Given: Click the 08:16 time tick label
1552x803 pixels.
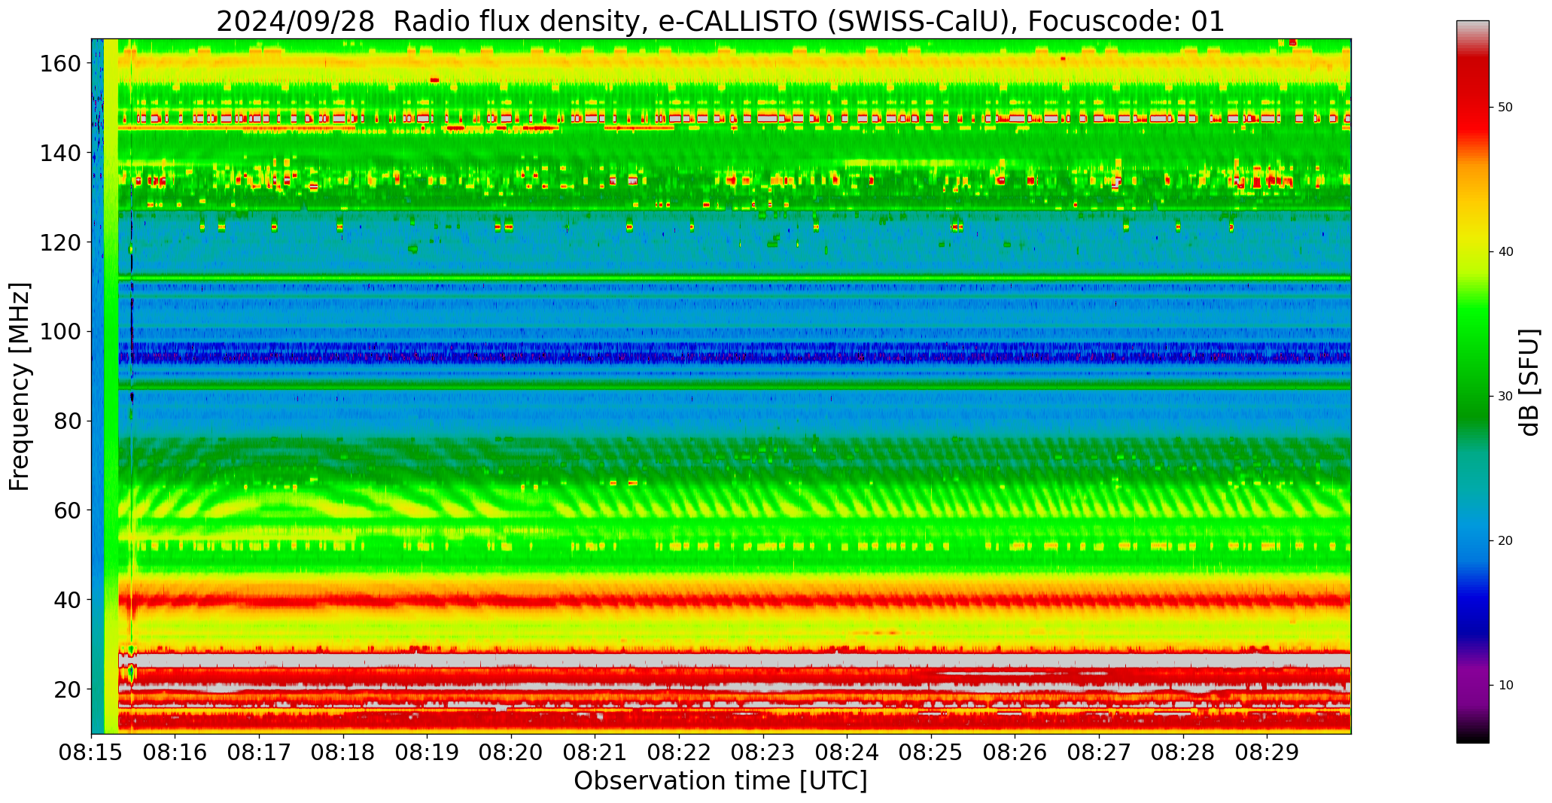Looking at the screenshot, I should [175, 753].
